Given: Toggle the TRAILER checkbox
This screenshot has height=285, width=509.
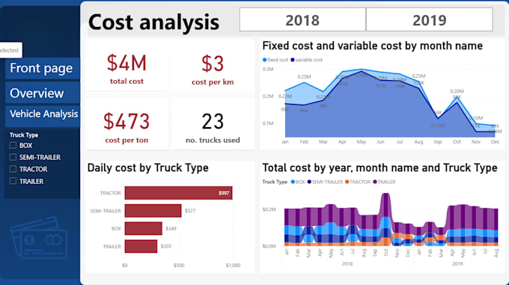Looking at the screenshot, I should [x=13, y=181].
